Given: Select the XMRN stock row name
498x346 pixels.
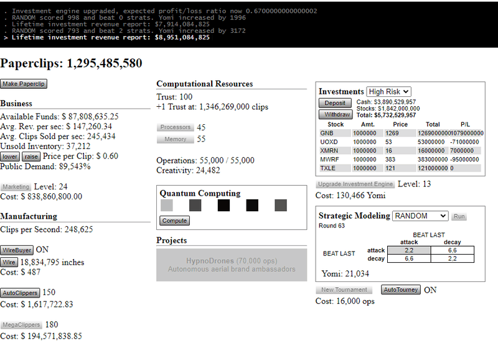Looking at the screenshot, I should [x=329, y=151].
